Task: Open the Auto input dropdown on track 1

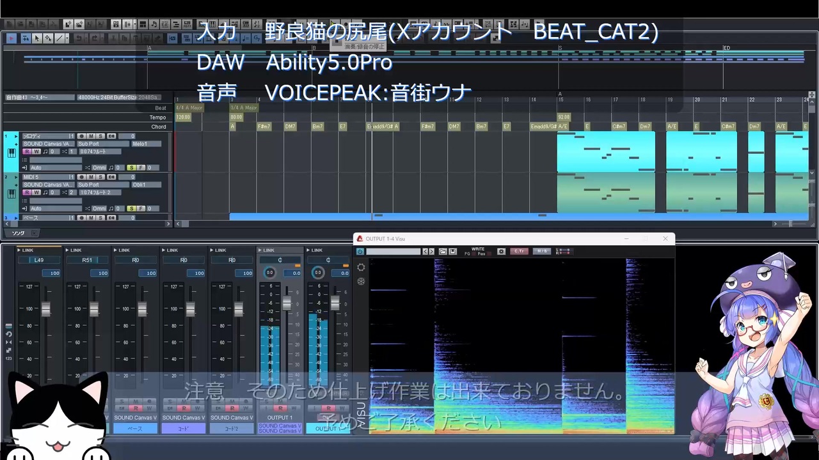Action: click(56, 168)
